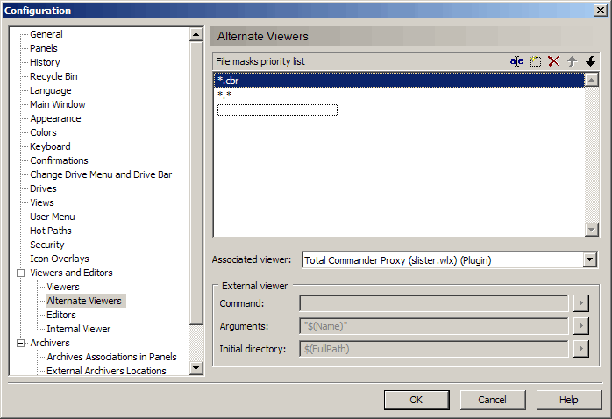Collapse the Viewers and Editors tree node
Viewport: 612px width, 419px height.
coord(20,273)
